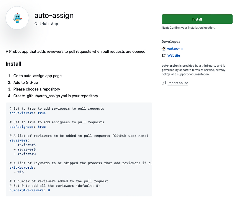Click the auto-assign page title
This screenshot has width=236, height=199.
click(54, 15)
